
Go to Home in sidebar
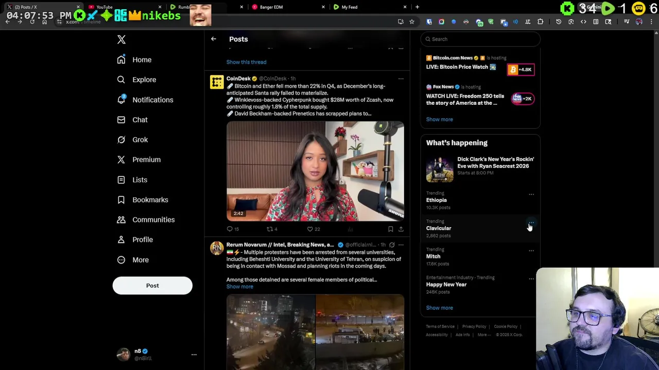(x=134, y=60)
